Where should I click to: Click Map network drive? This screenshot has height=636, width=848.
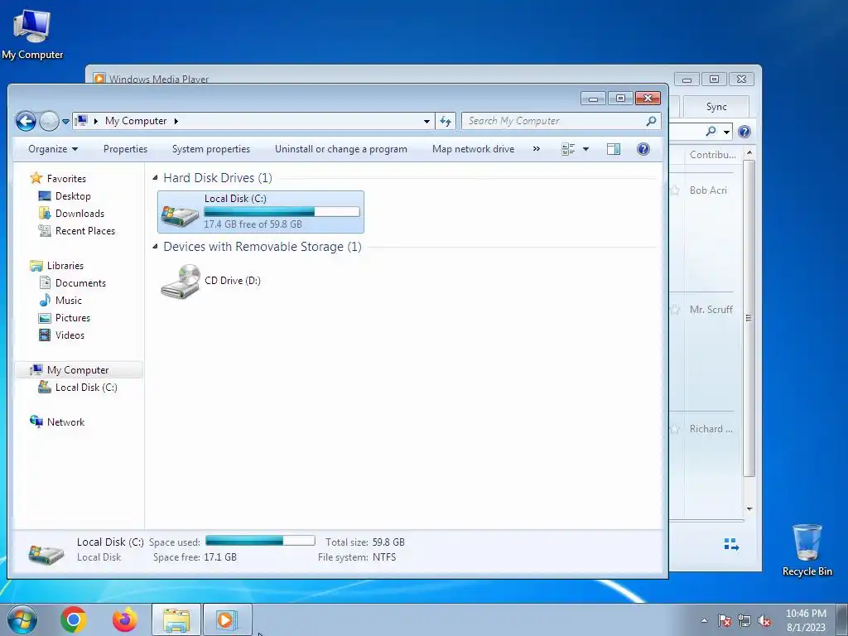473,149
